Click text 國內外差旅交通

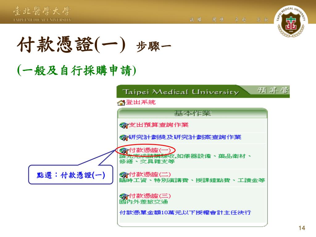(143, 202)
